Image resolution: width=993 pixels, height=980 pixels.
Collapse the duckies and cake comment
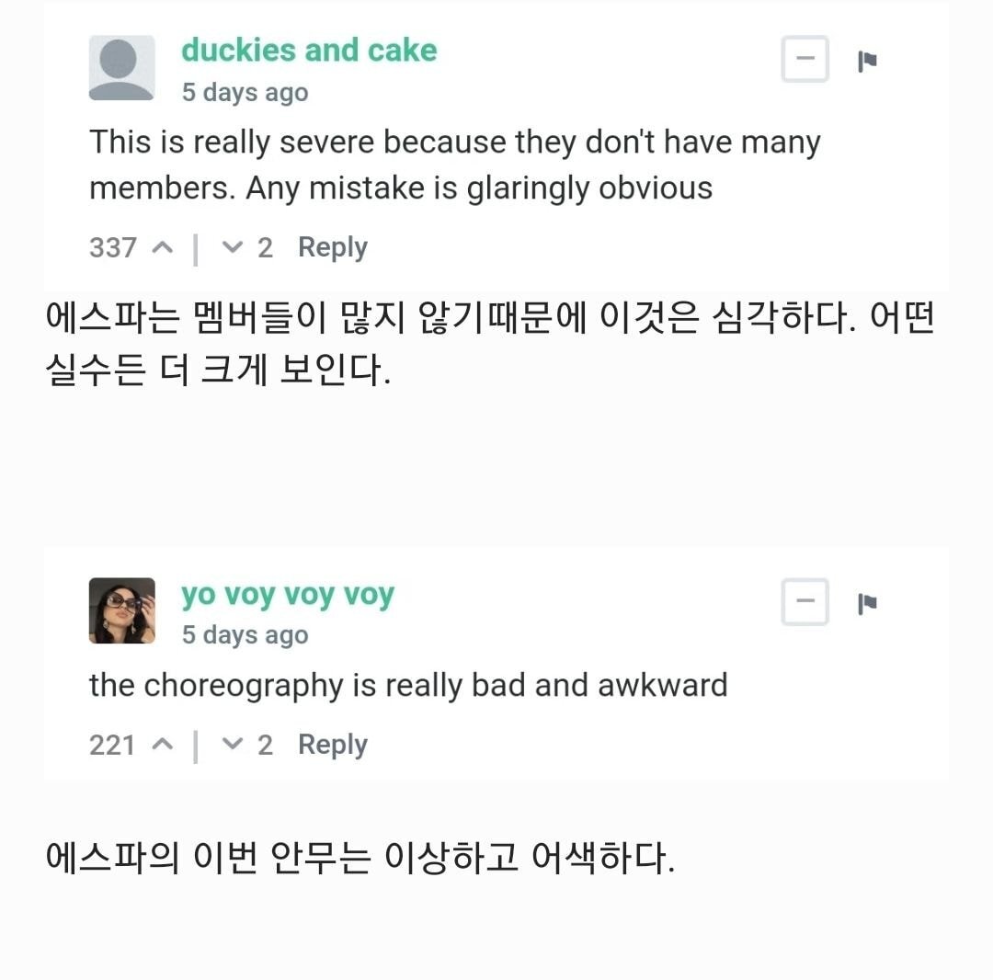(805, 59)
